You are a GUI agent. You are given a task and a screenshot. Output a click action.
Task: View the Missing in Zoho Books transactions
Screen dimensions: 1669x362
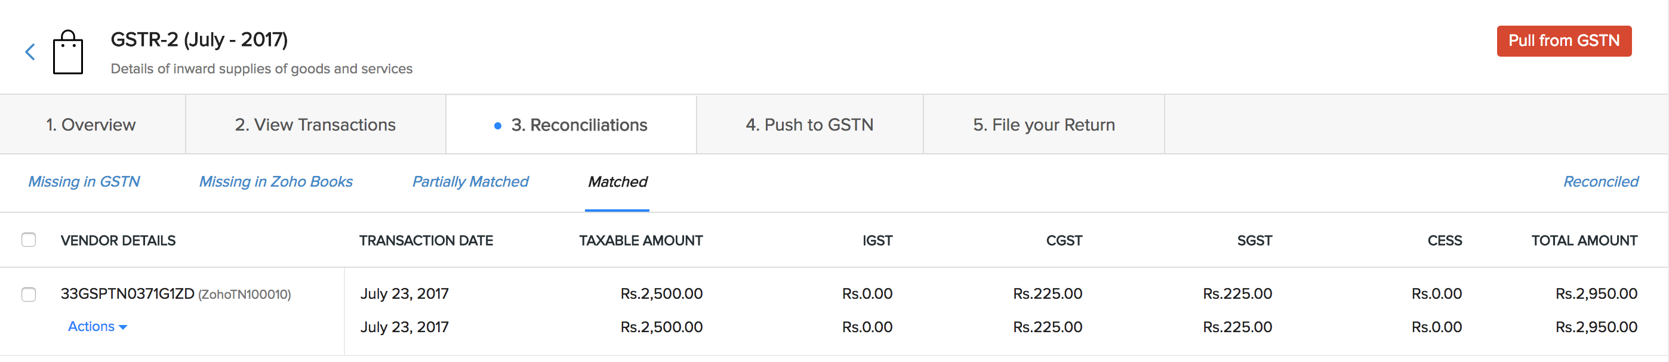tap(275, 181)
